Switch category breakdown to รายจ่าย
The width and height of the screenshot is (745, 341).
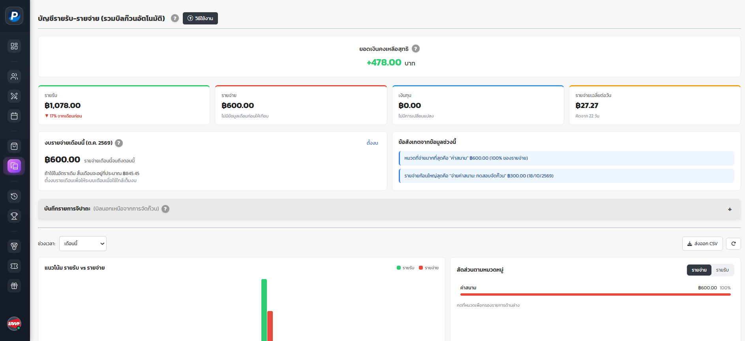pos(699,270)
